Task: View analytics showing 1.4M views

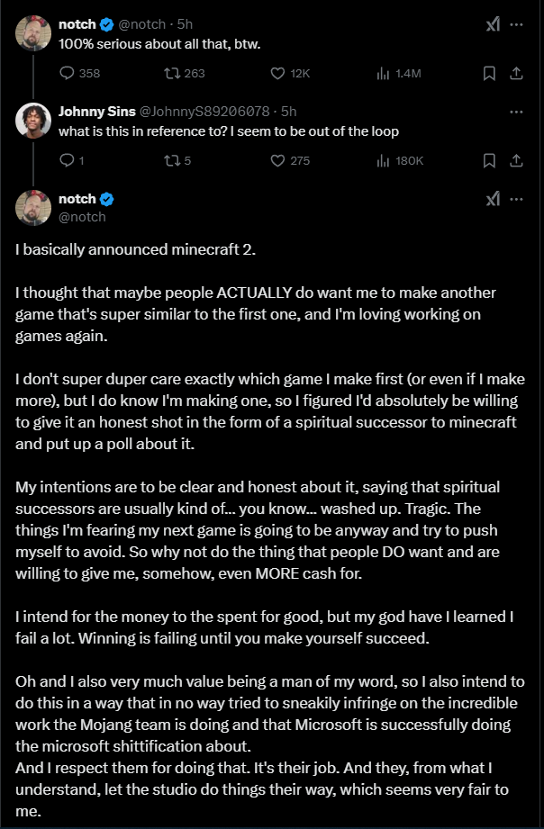Action: coord(398,74)
